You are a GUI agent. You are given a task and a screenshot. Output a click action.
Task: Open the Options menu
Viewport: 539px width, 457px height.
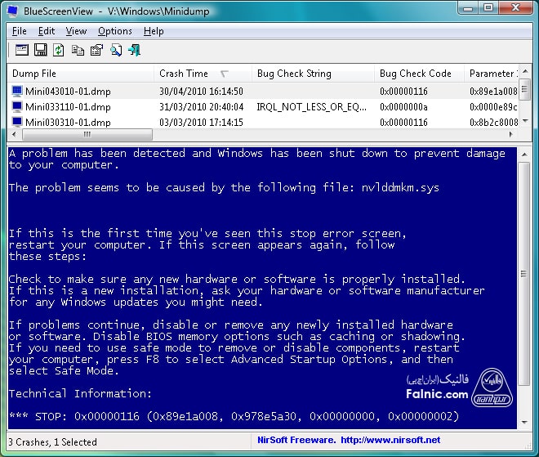114,31
